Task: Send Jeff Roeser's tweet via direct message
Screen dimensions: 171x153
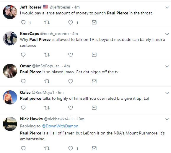Action: [94, 22]
